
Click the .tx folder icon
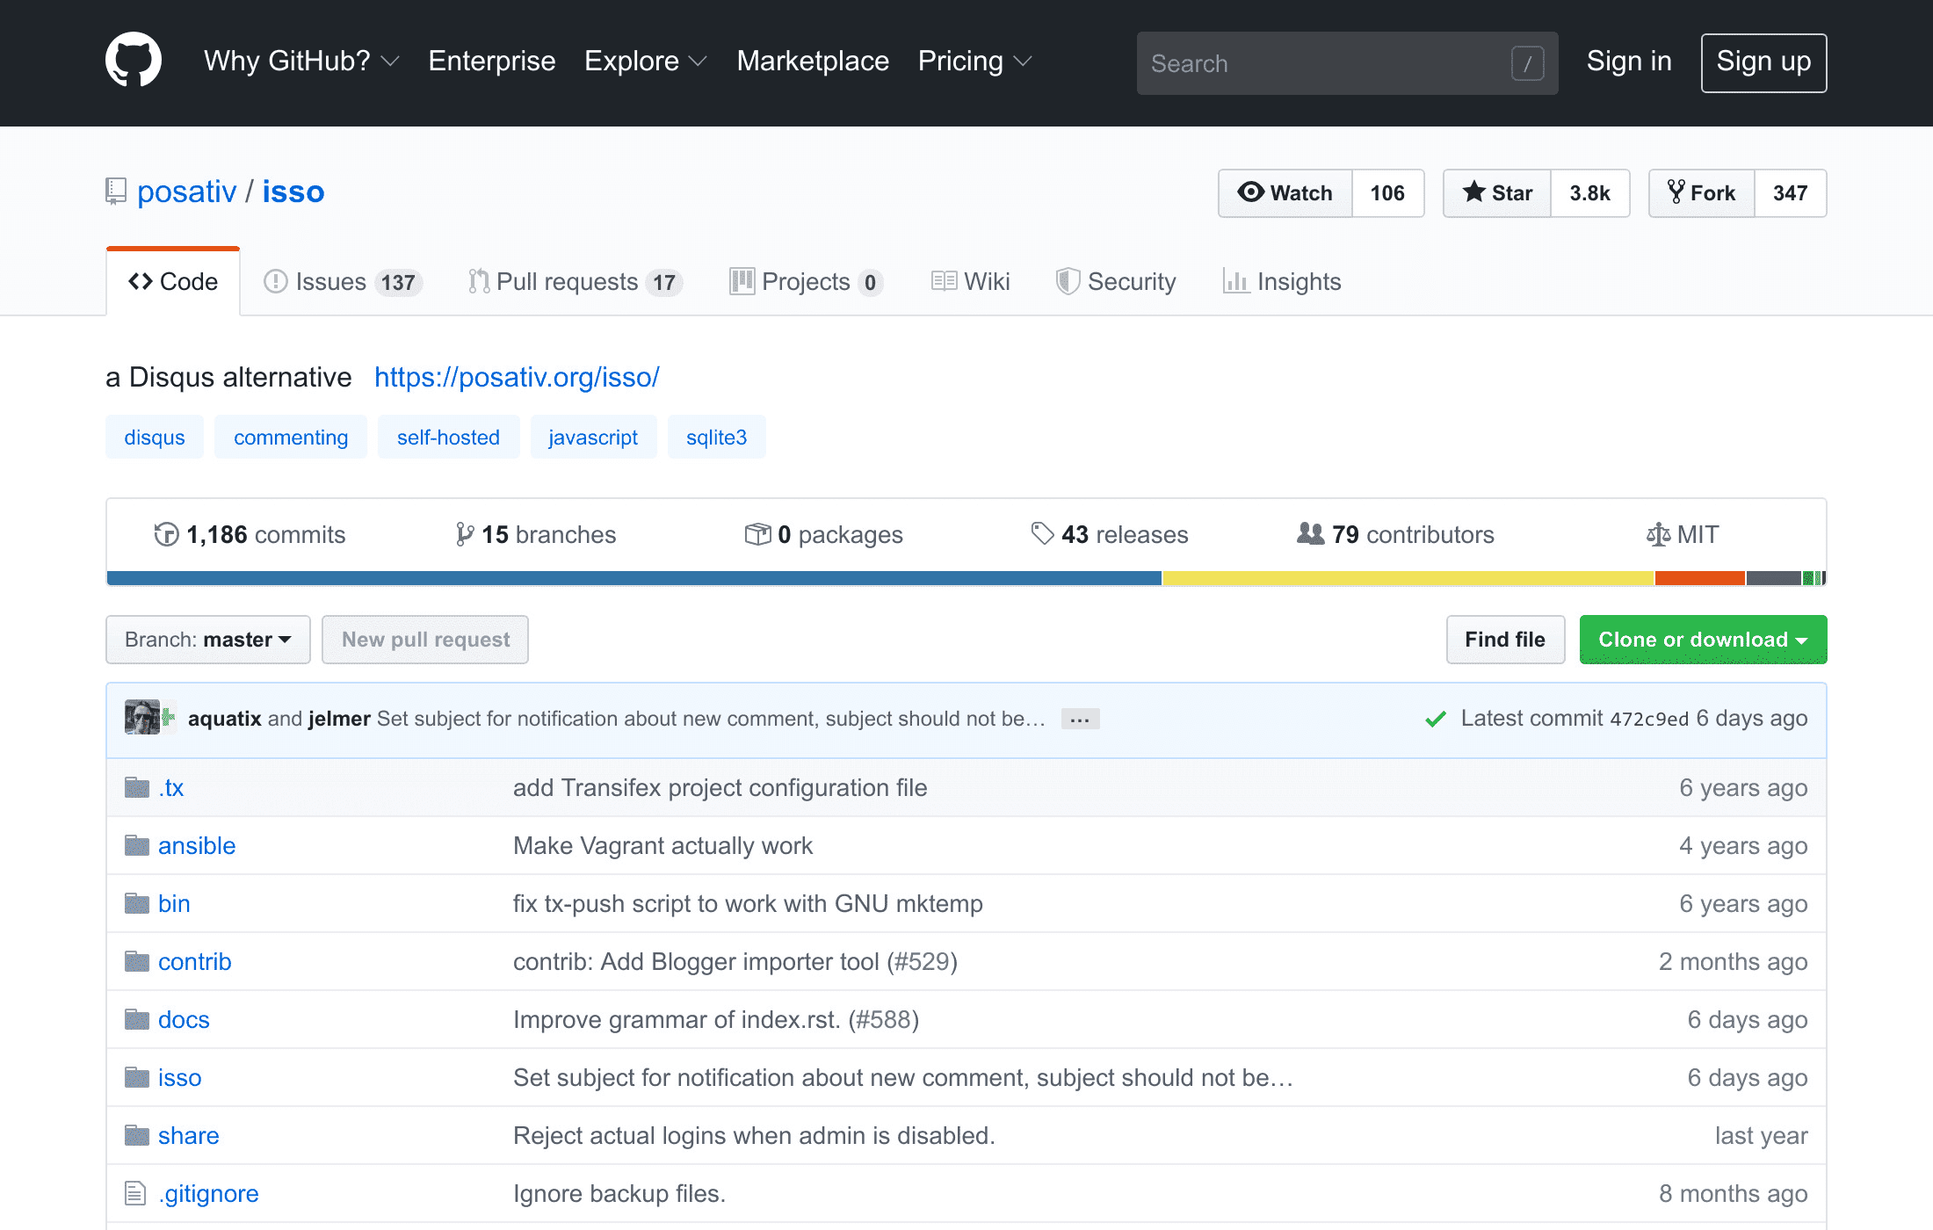point(137,787)
